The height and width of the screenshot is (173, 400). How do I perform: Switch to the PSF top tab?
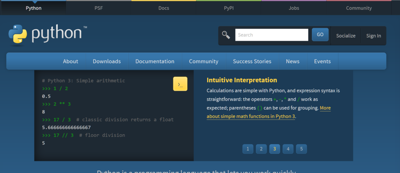click(x=98, y=8)
